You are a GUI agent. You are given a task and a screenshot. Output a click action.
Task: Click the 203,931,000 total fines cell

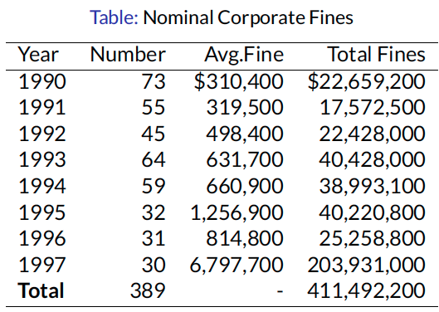point(367,265)
